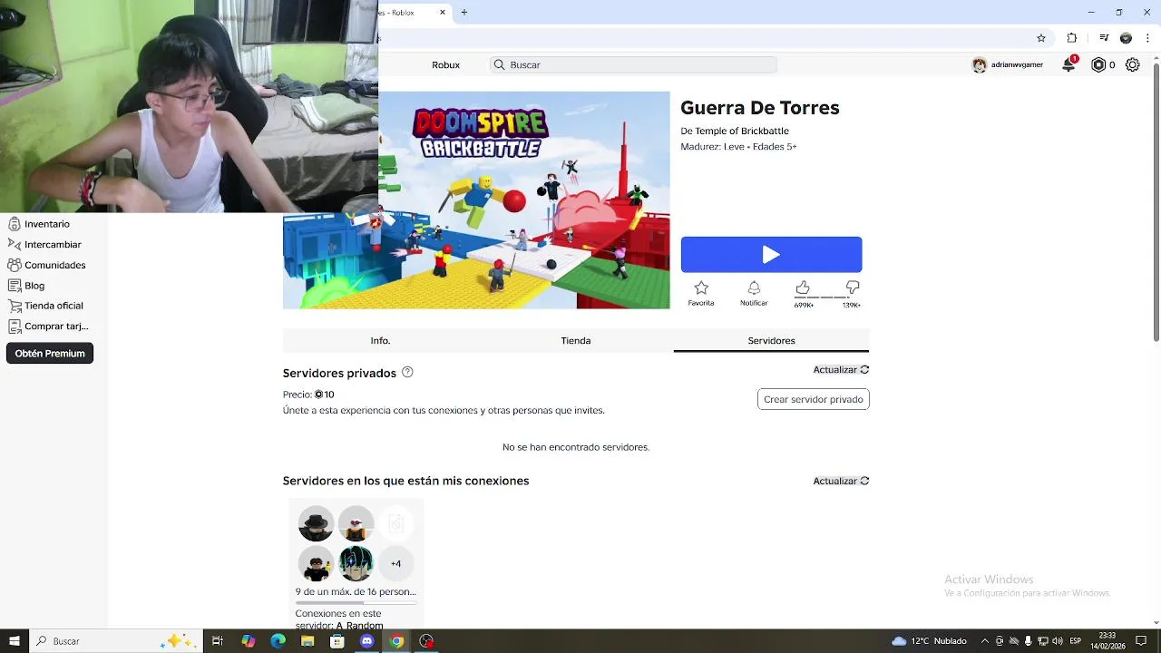Open a new Chrome tab
Image resolution: width=1161 pixels, height=653 pixels.
[x=464, y=12]
